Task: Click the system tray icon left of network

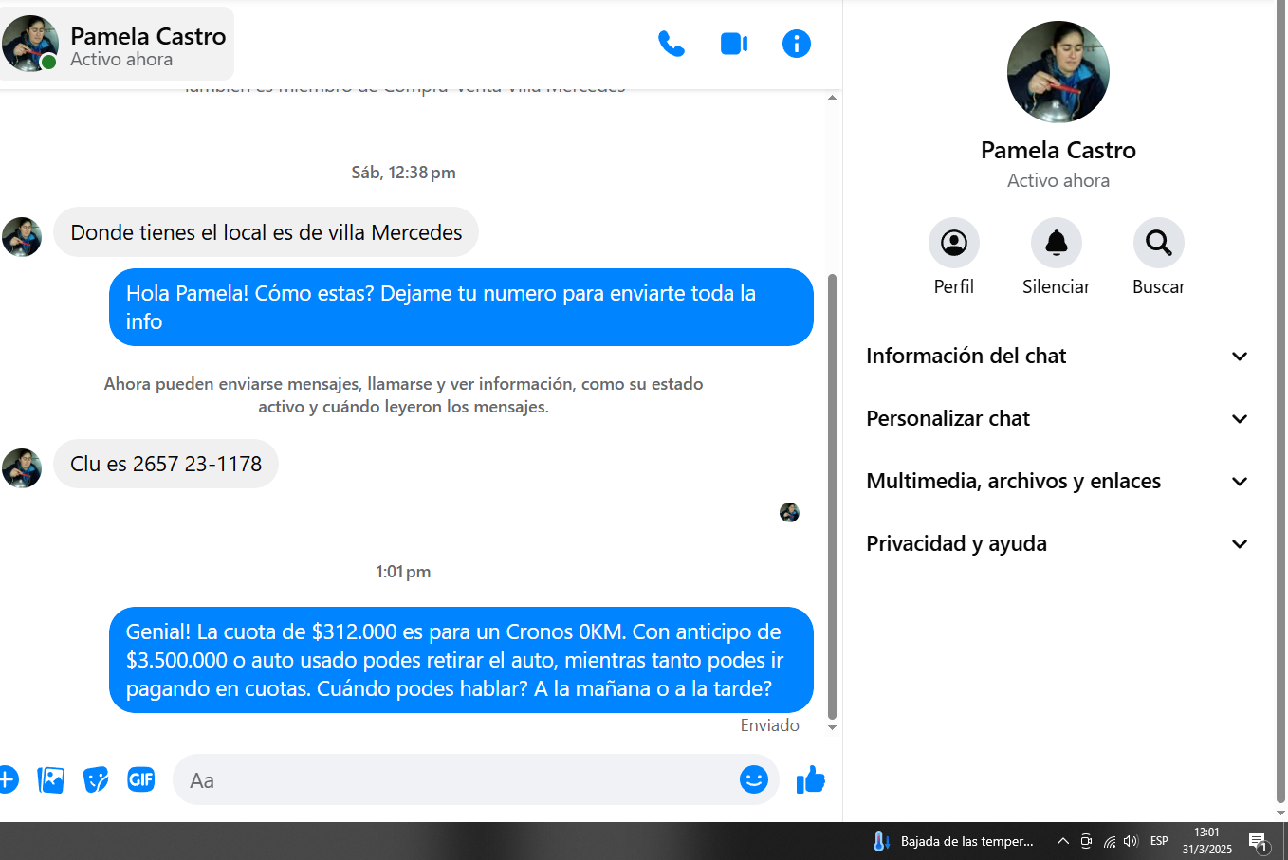Action: (1086, 841)
